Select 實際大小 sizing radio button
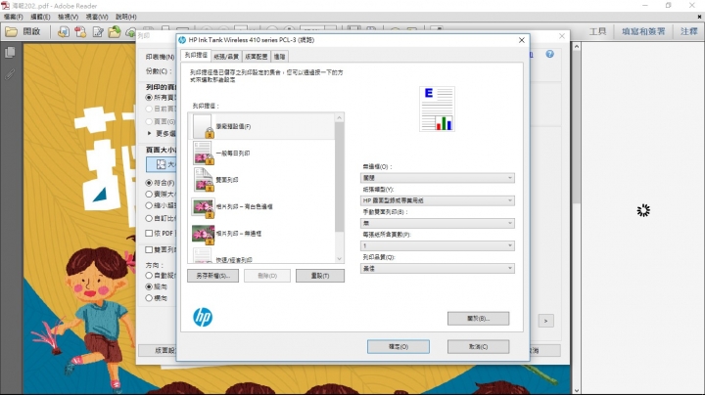Screen dimensions: 705x395 [149, 195]
